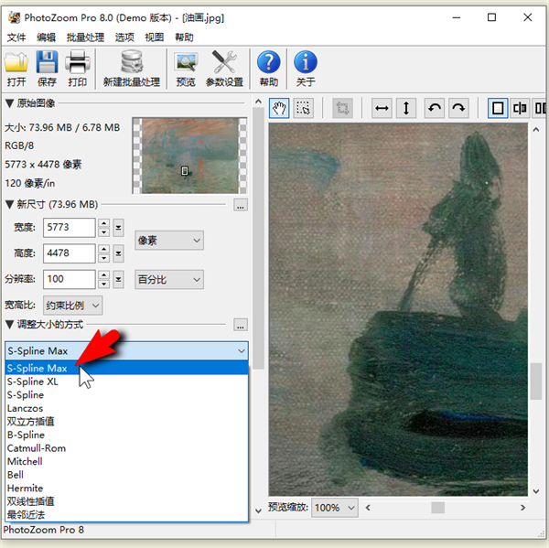Open the 视图 menu
Screen dimensions: 549x548
pyautogui.click(x=155, y=38)
